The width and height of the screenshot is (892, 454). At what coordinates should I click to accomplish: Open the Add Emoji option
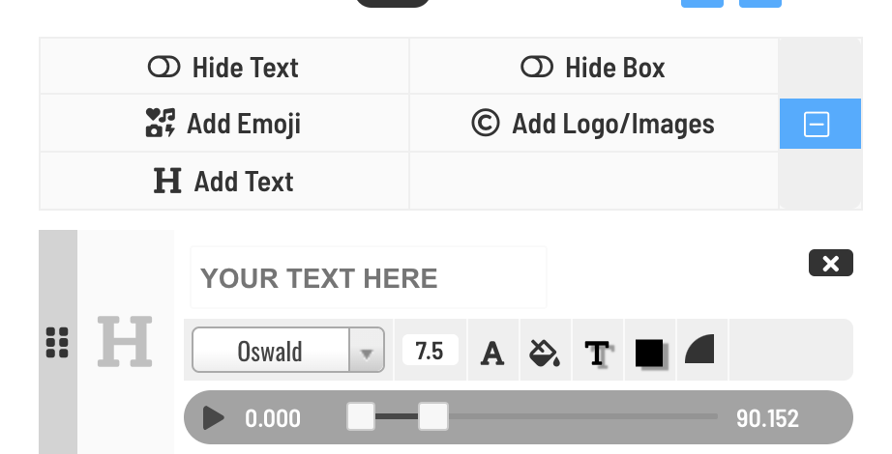pos(223,124)
